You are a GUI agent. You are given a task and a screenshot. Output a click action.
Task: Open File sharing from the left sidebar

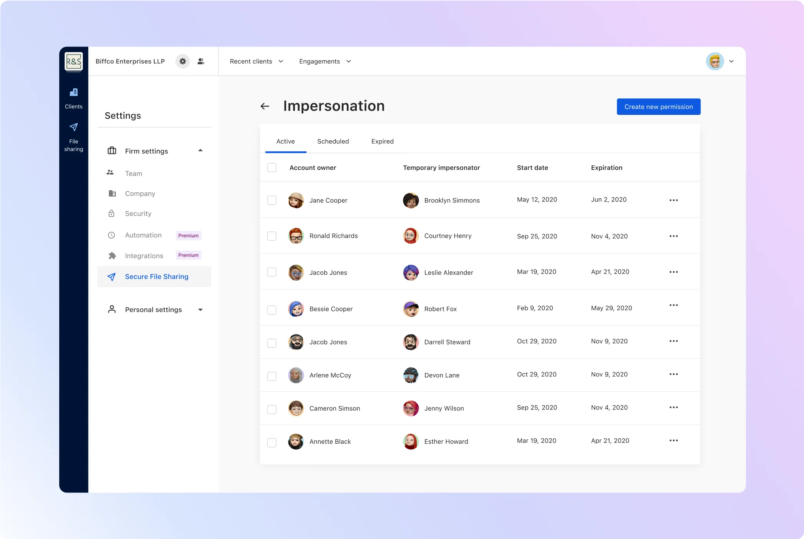pos(73,137)
